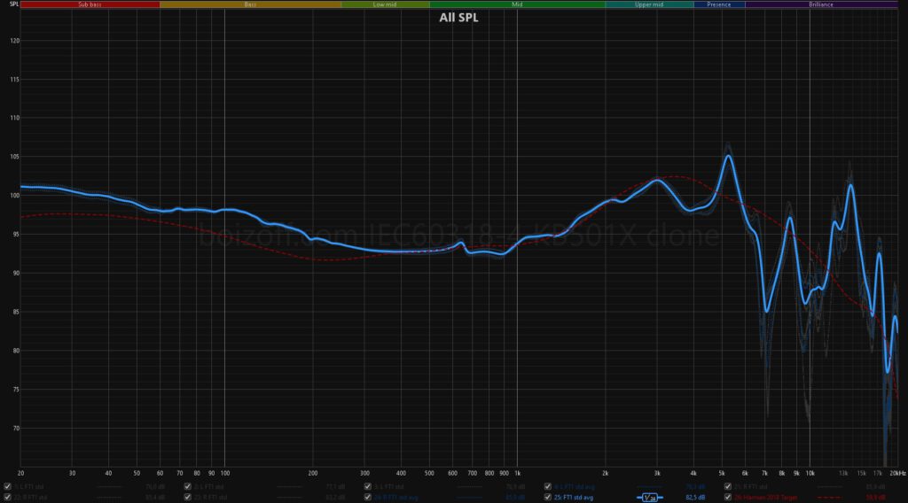Toggle the '23: R FT1 std' checkbox

[187, 497]
